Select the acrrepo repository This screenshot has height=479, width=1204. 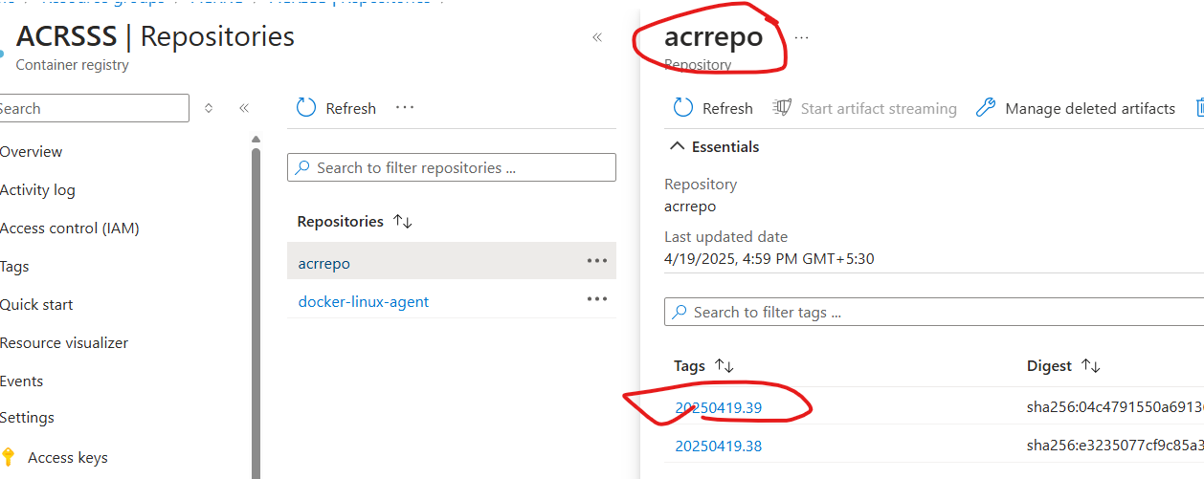324,263
